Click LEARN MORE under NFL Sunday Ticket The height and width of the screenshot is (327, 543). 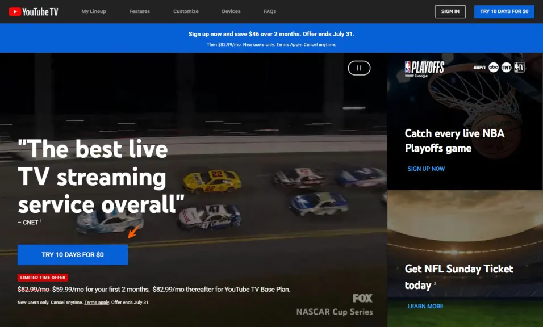[425, 306]
